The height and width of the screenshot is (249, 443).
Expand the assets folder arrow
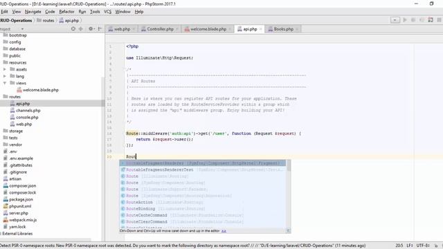point(5,69)
